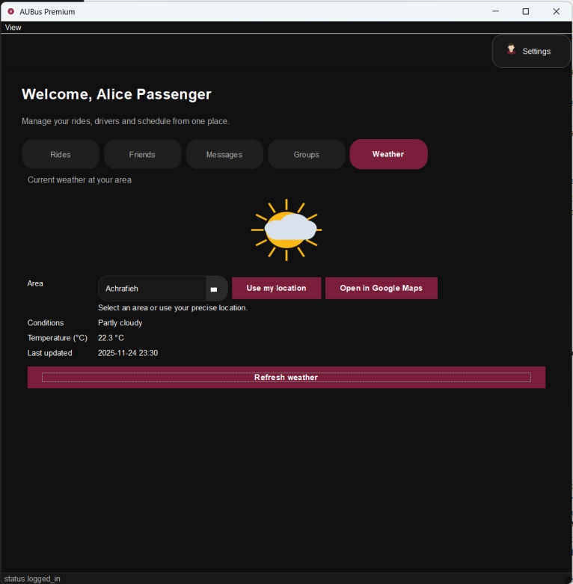
Task: Switch to the Rides tab
Action: coord(61,154)
